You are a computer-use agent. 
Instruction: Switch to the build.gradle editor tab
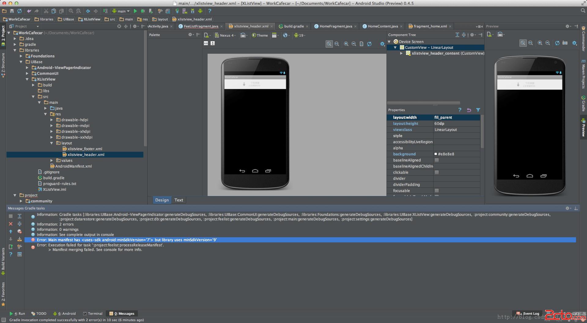coord(293,26)
